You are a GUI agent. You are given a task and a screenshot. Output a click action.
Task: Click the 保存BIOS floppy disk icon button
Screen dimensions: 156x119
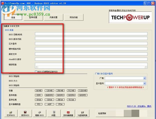(x=25, y=113)
